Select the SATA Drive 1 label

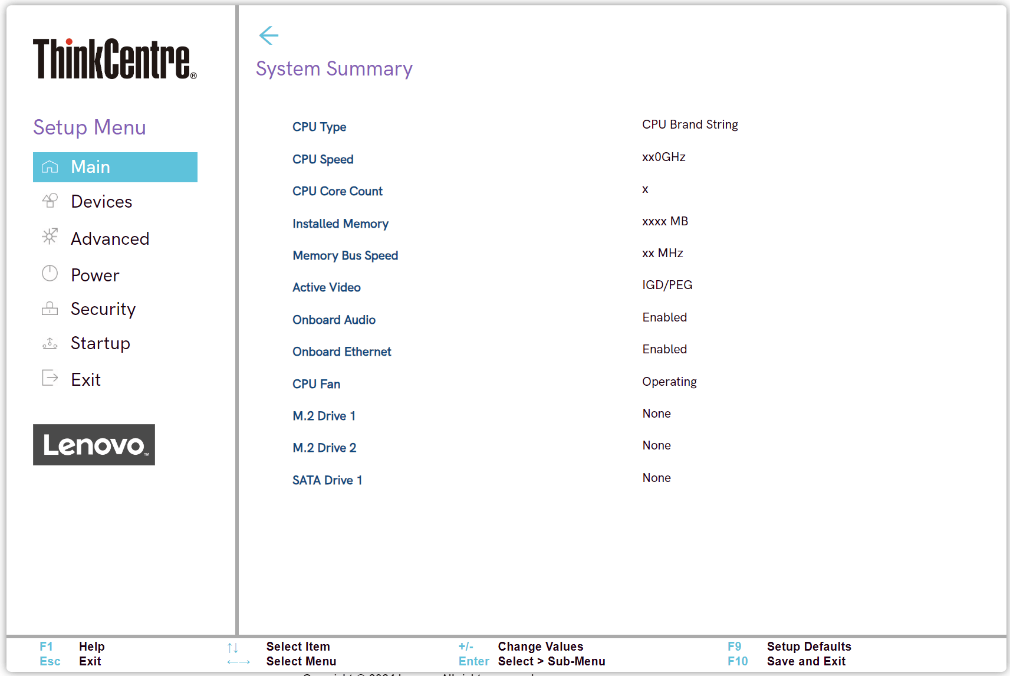coord(327,480)
